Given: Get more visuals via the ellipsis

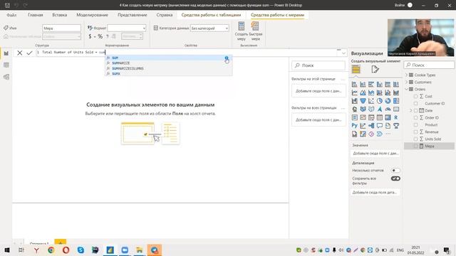Looking at the screenshot, I should pos(388,134).
